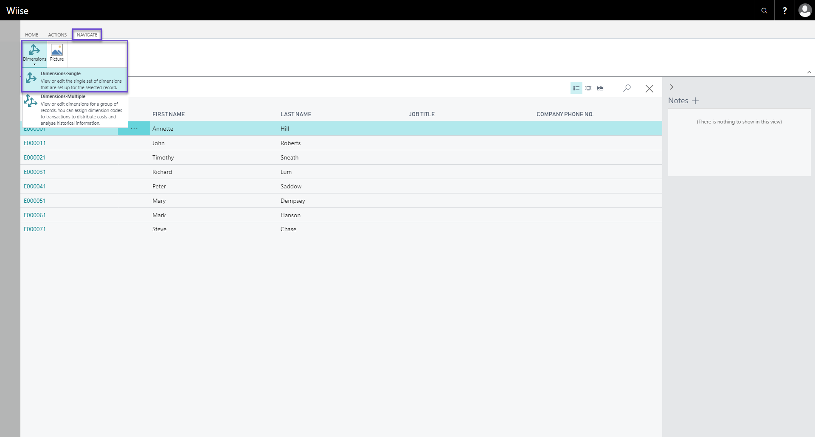Sort by FIRST NAME column header
The height and width of the screenshot is (437, 815).
click(169, 114)
